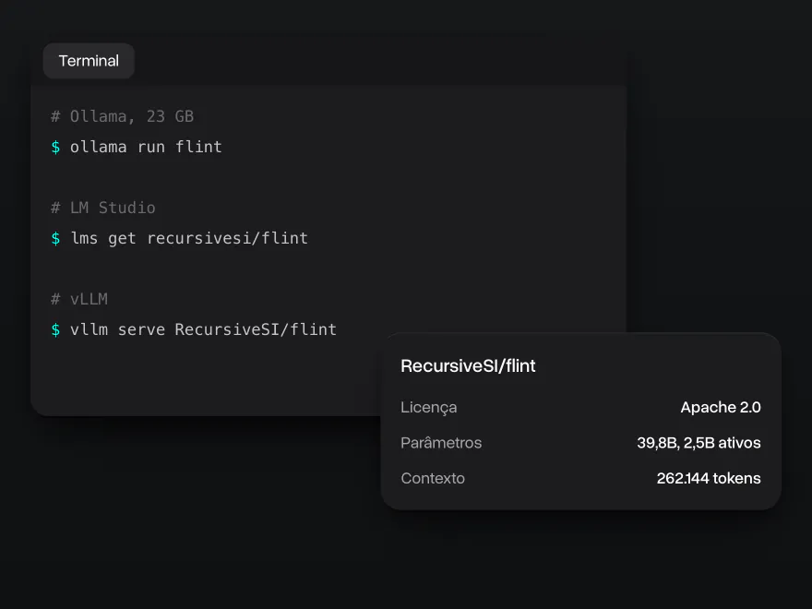Click the '# LM Studio' comment line
This screenshot has width=812, height=609.
point(103,208)
